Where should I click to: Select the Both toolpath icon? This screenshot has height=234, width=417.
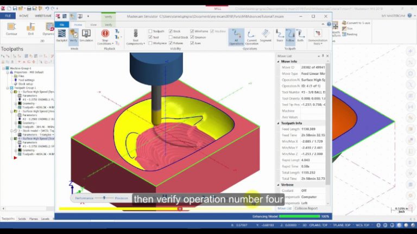[300, 36]
